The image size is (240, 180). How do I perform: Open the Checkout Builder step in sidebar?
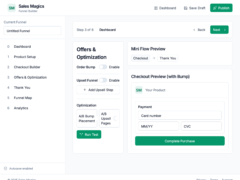point(28,67)
